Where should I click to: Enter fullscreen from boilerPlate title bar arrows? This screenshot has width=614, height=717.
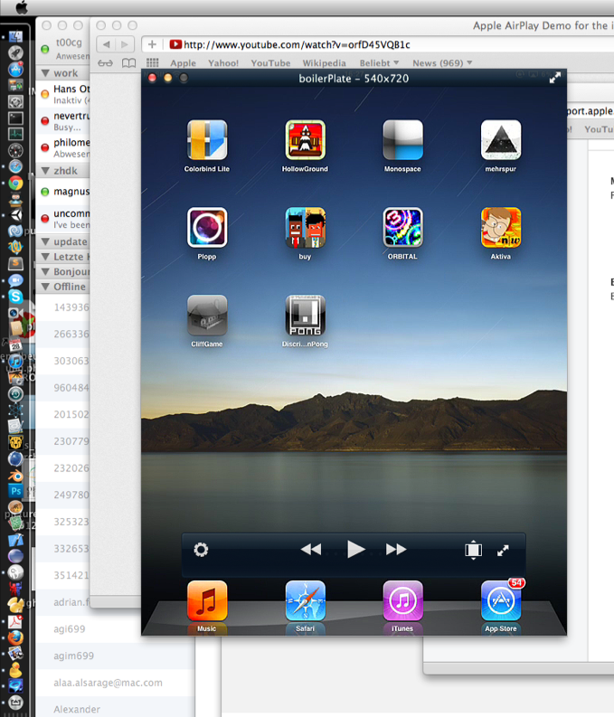tap(554, 78)
